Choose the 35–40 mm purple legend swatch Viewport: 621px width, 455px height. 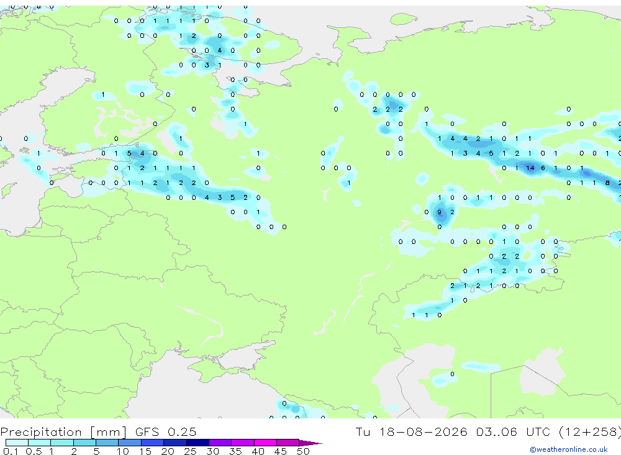(x=243, y=443)
